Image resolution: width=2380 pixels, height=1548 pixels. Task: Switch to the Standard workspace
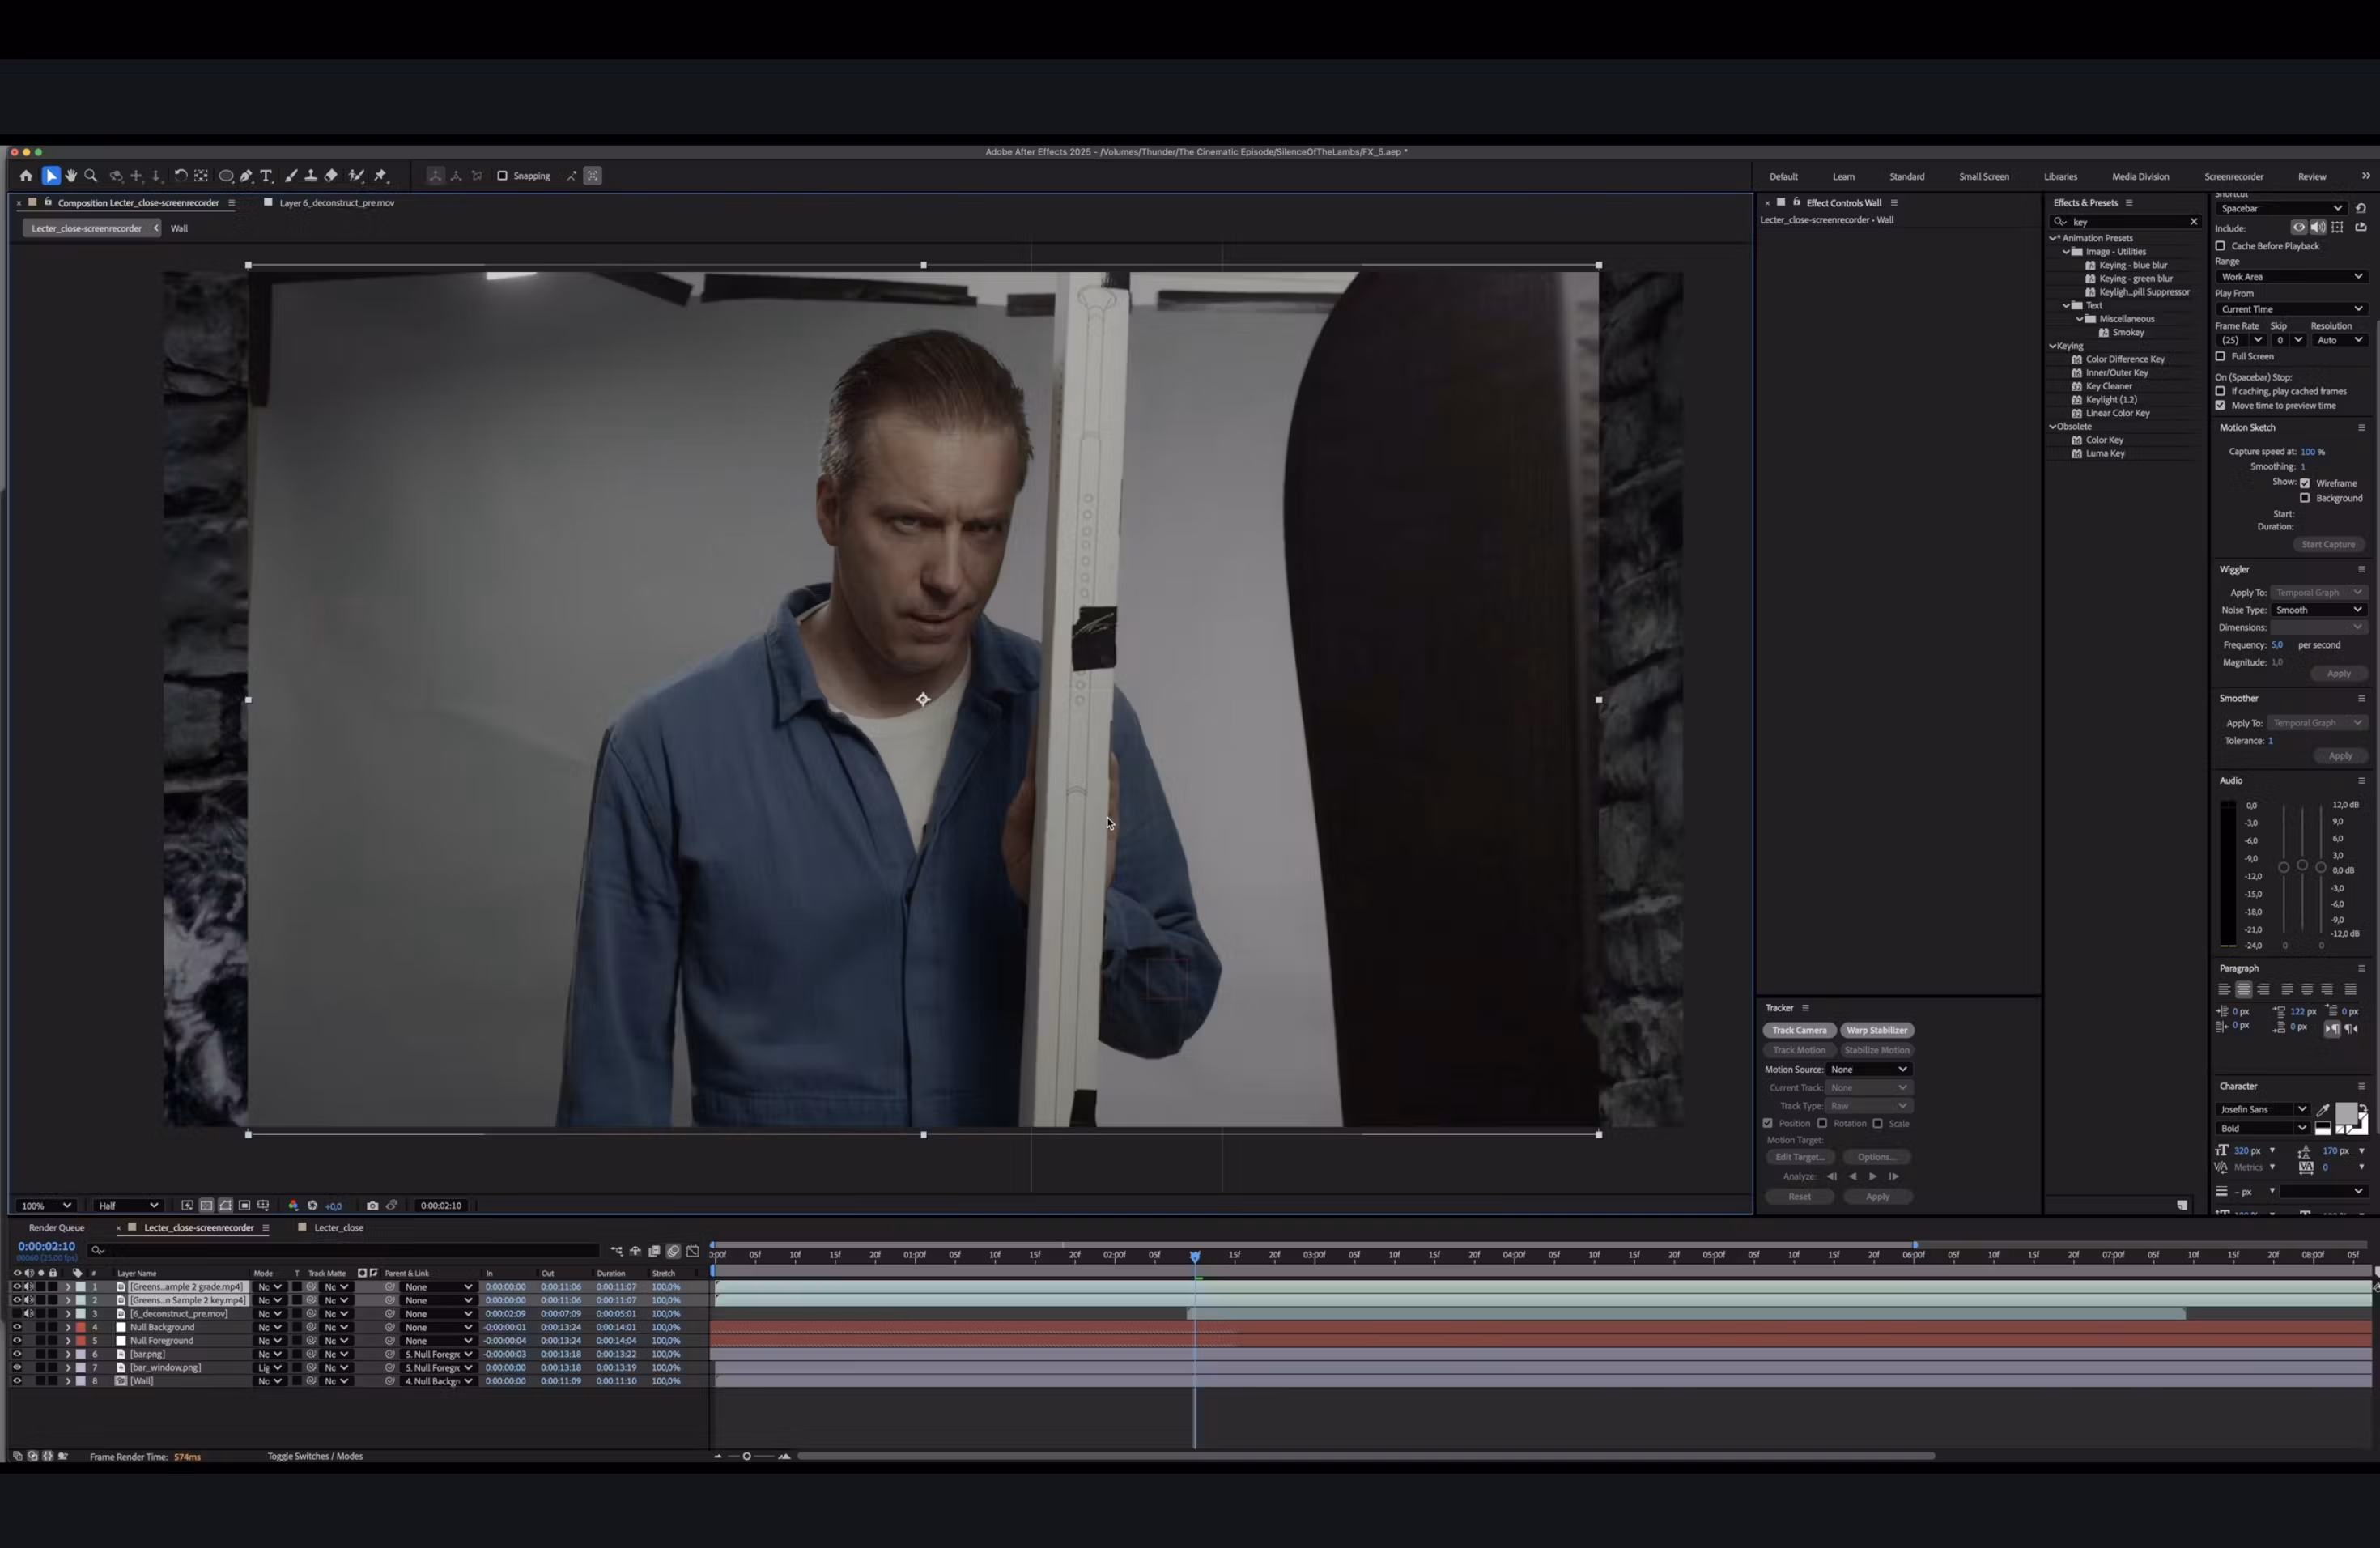coord(1907,177)
